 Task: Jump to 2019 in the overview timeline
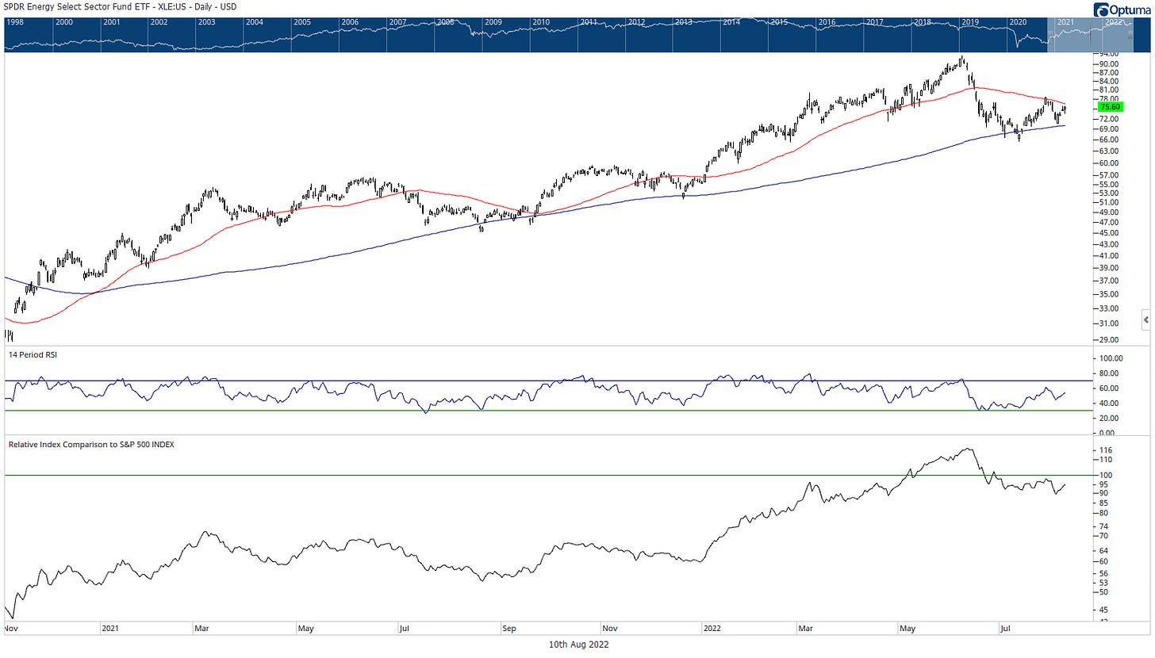(x=970, y=22)
